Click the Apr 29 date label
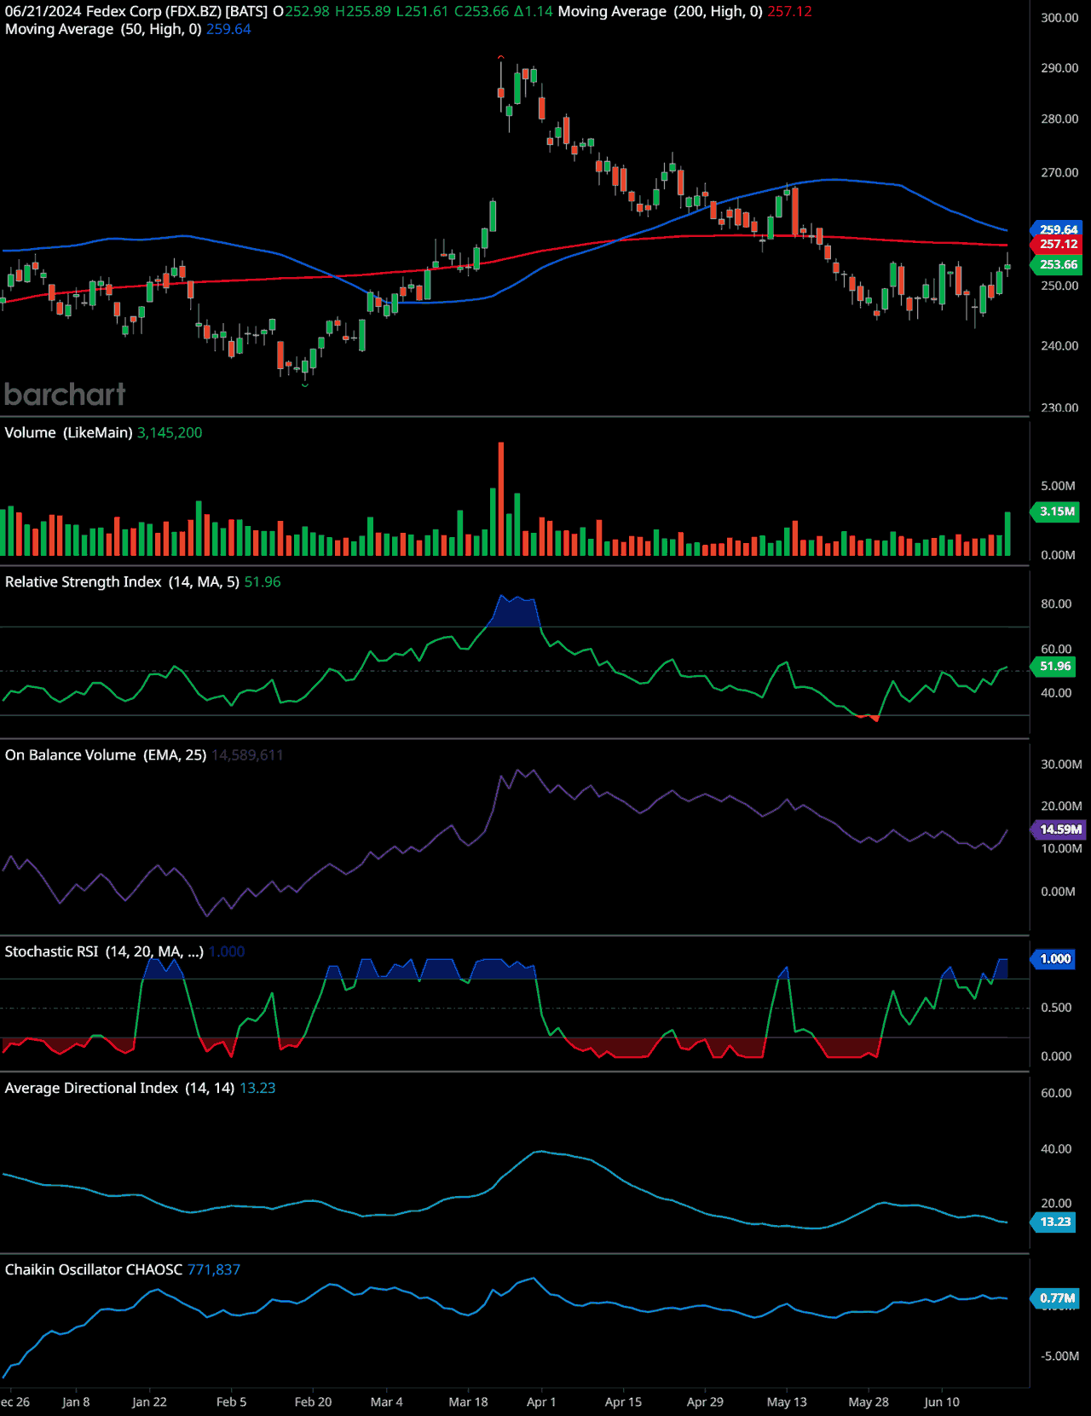Viewport: 1091px width, 1416px height. click(x=705, y=1402)
